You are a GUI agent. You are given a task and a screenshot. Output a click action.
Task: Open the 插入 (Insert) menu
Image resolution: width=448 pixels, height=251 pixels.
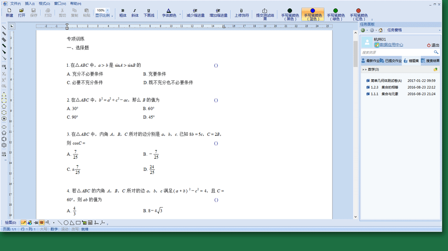pyautogui.click(x=29, y=3)
